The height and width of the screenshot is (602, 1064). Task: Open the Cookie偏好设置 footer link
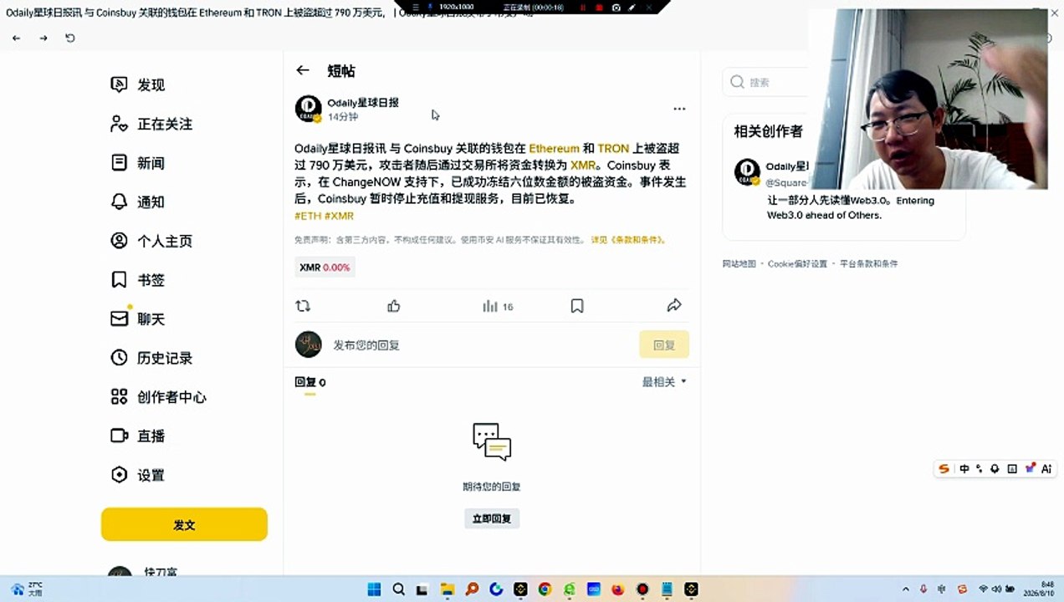pyautogui.click(x=798, y=263)
